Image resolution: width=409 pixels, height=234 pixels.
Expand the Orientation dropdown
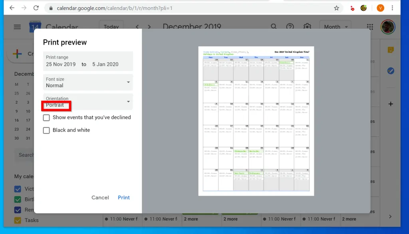[x=88, y=102]
